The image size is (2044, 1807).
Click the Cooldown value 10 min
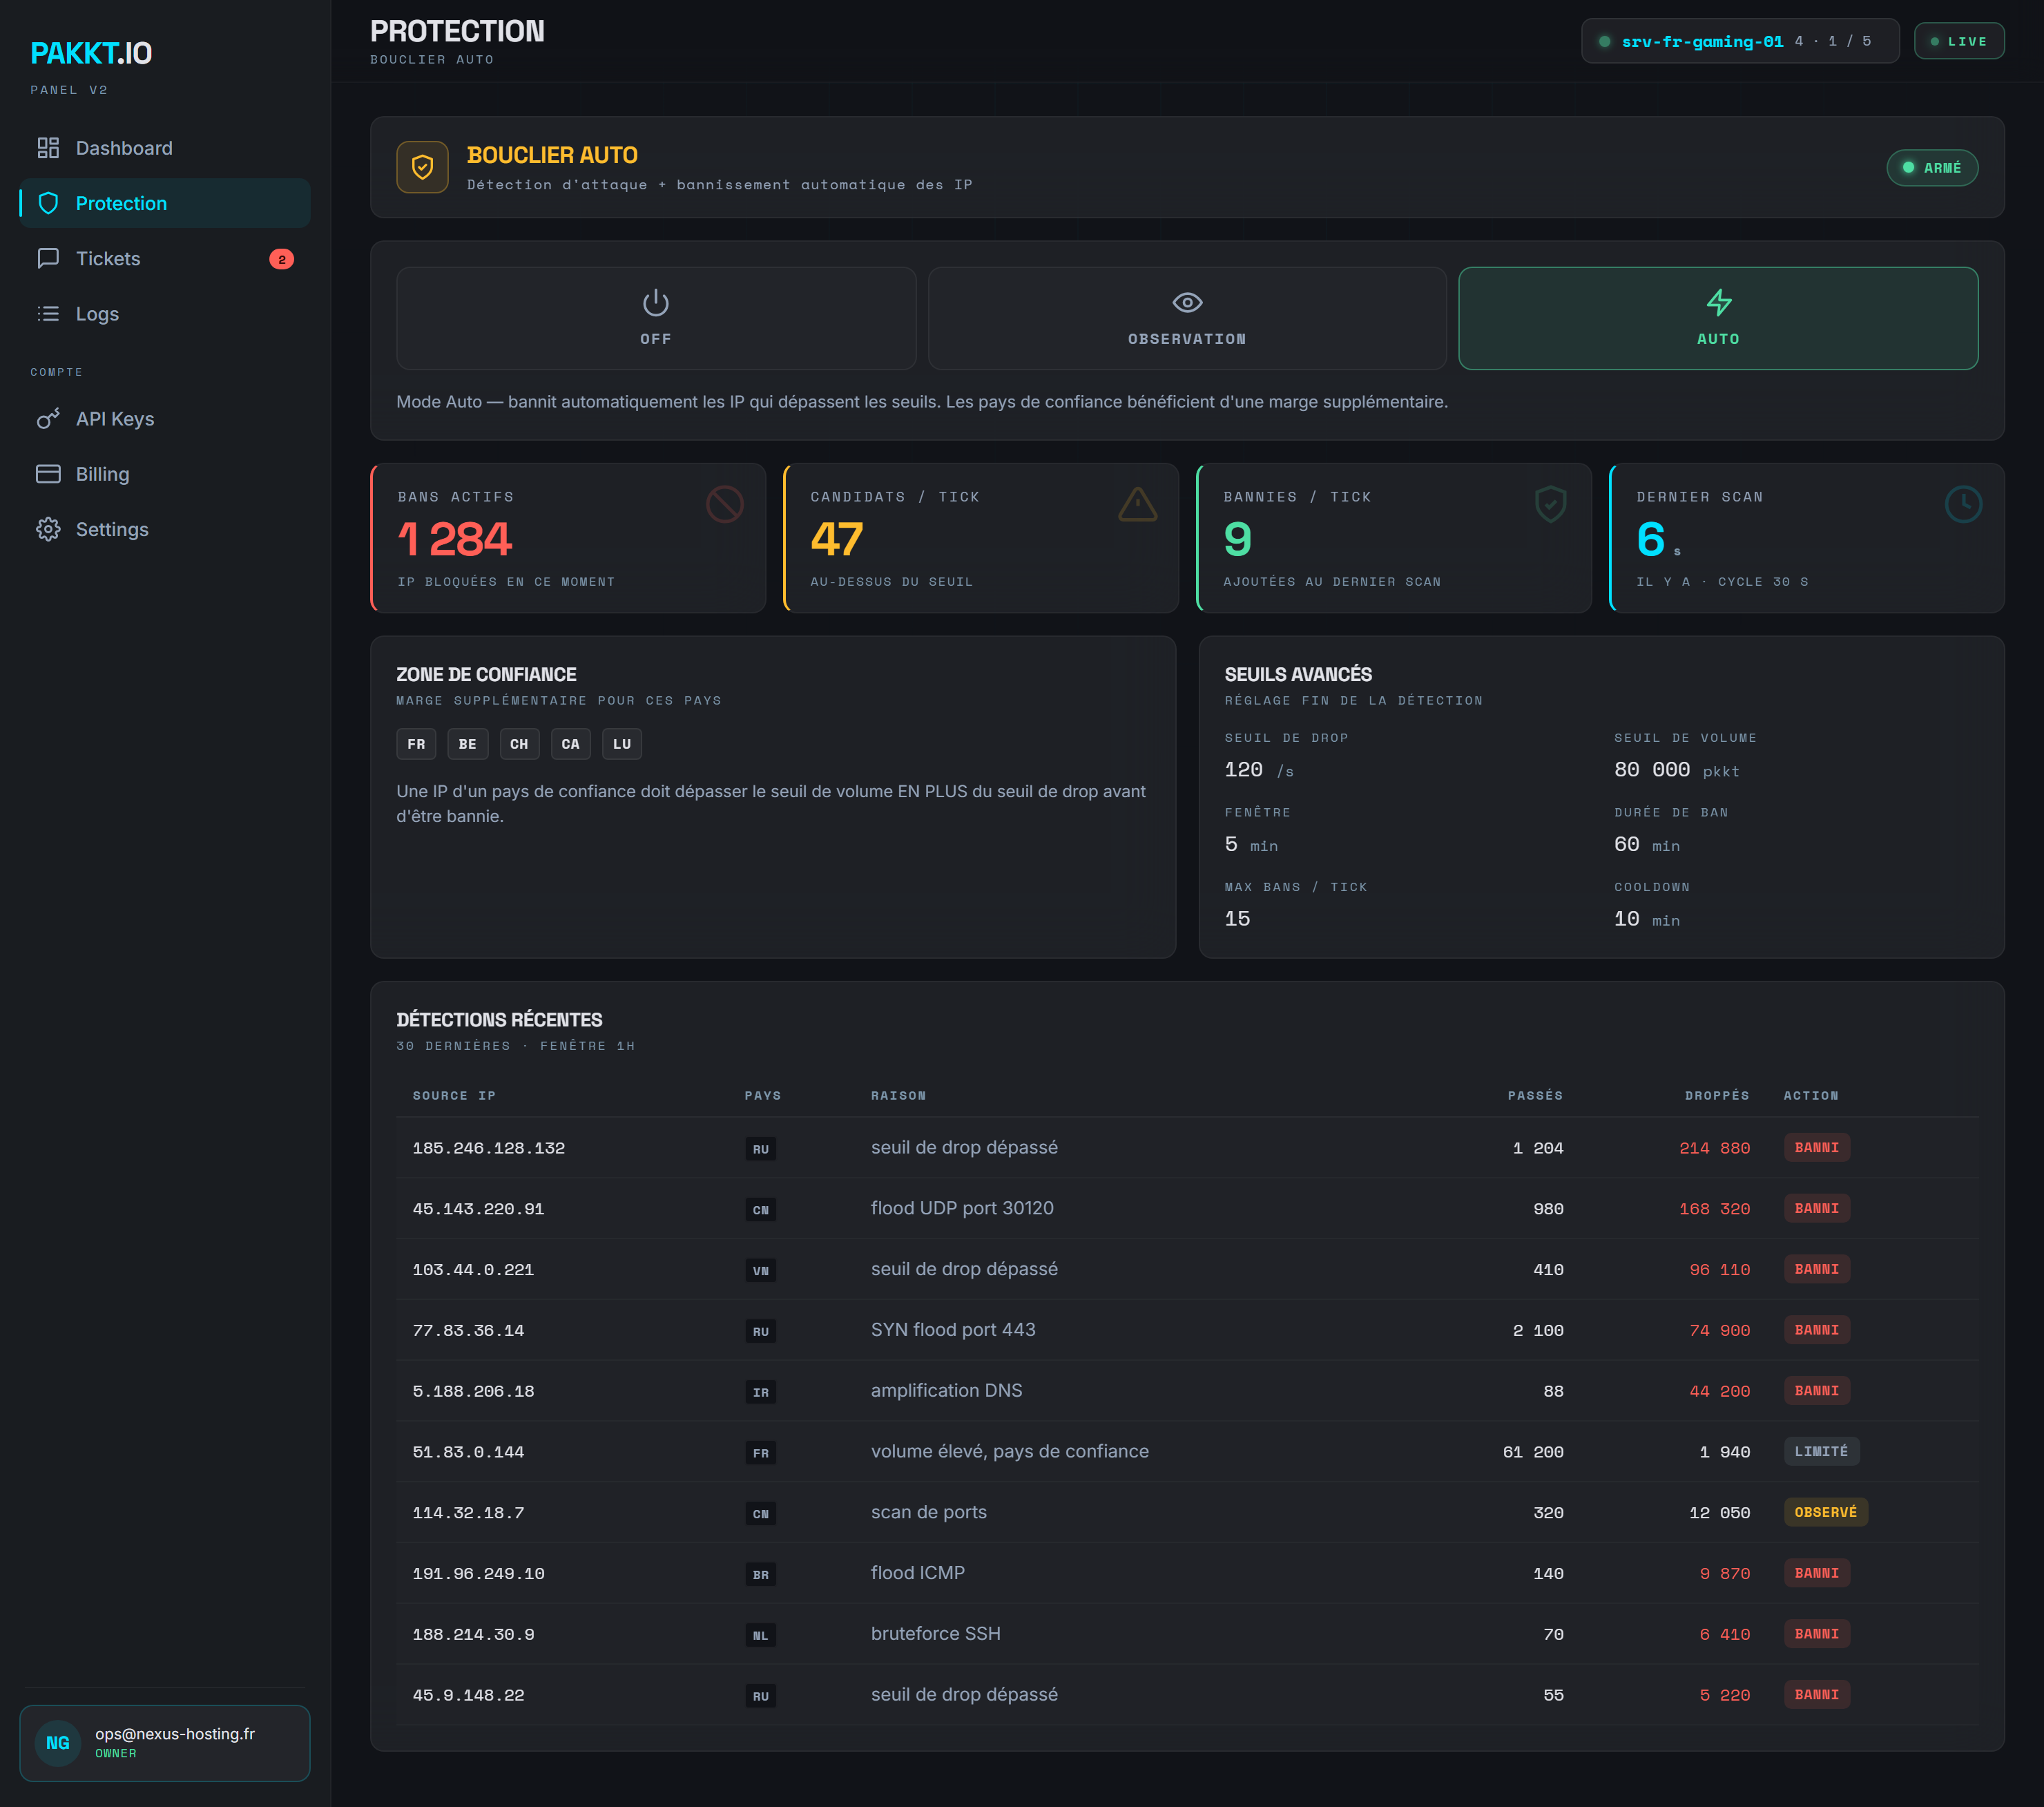(x=1647, y=919)
